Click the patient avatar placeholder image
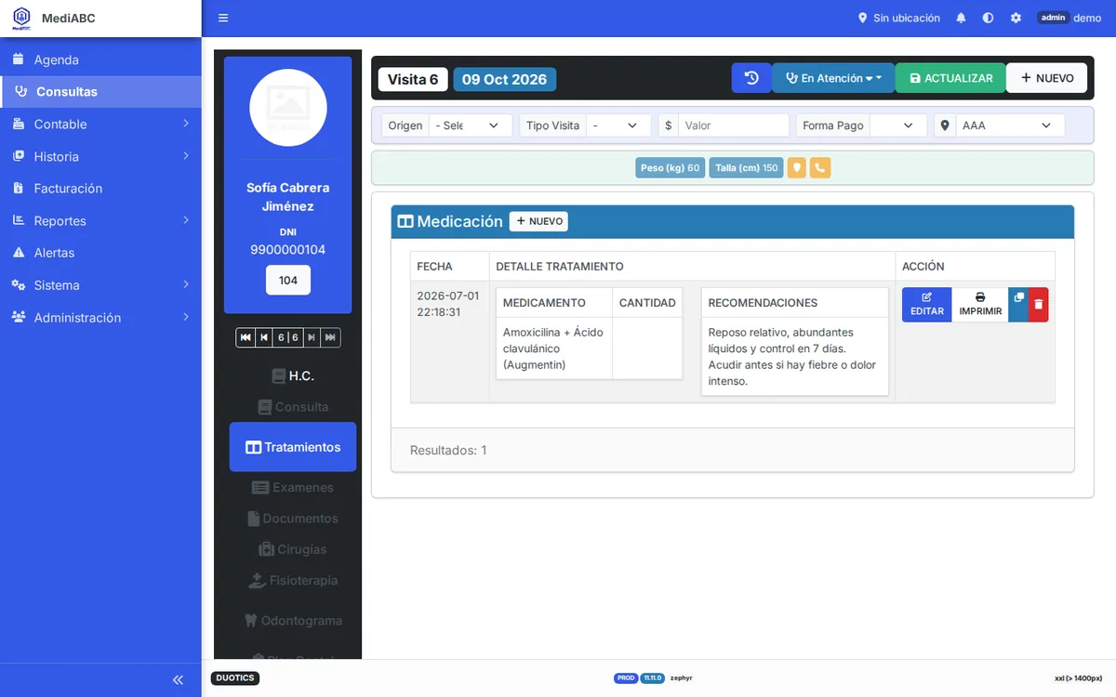The width and height of the screenshot is (1116, 697). pos(288,108)
